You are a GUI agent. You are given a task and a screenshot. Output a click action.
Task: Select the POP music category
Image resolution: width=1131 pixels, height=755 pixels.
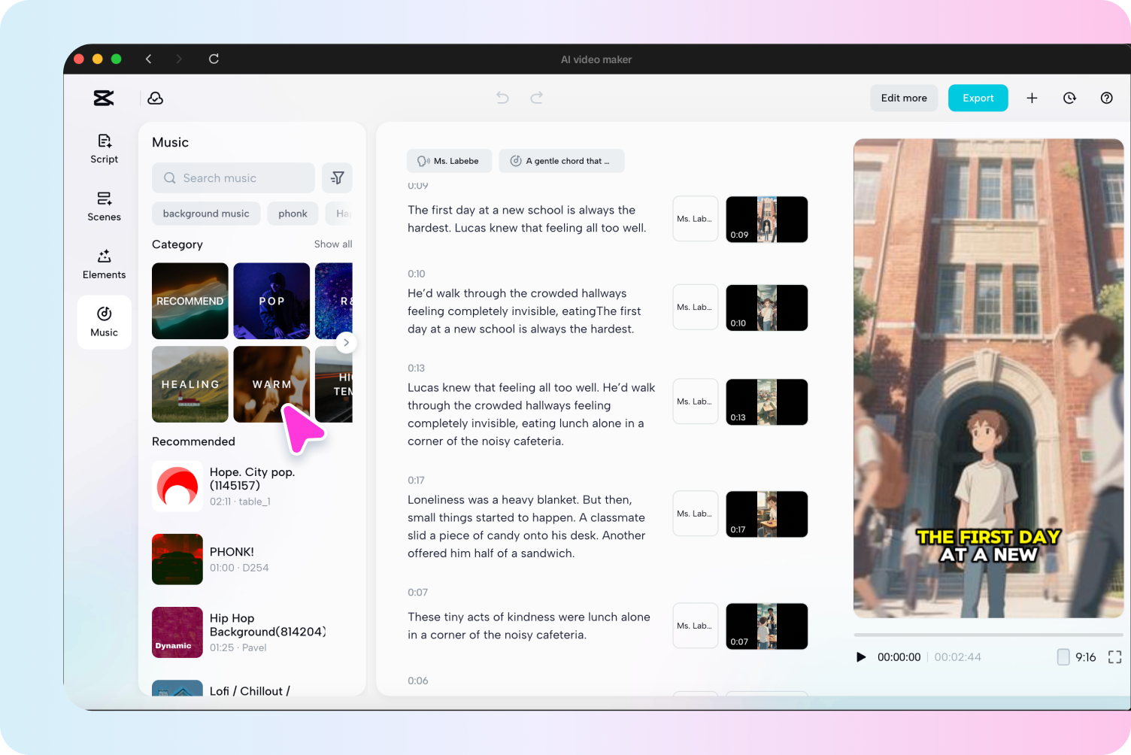(x=271, y=301)
